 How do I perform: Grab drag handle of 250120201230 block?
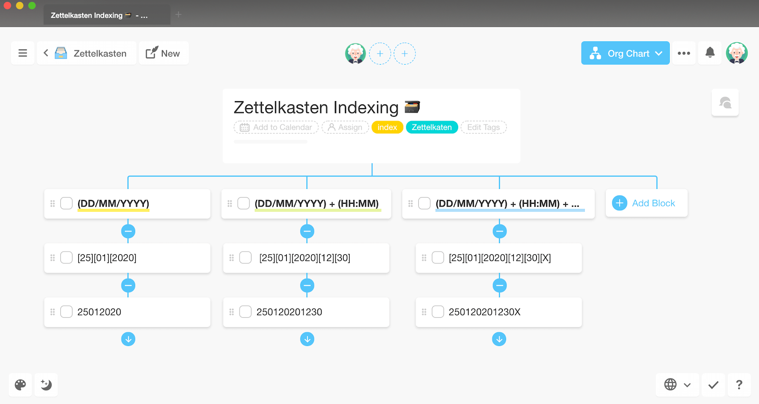click(231, 312)
